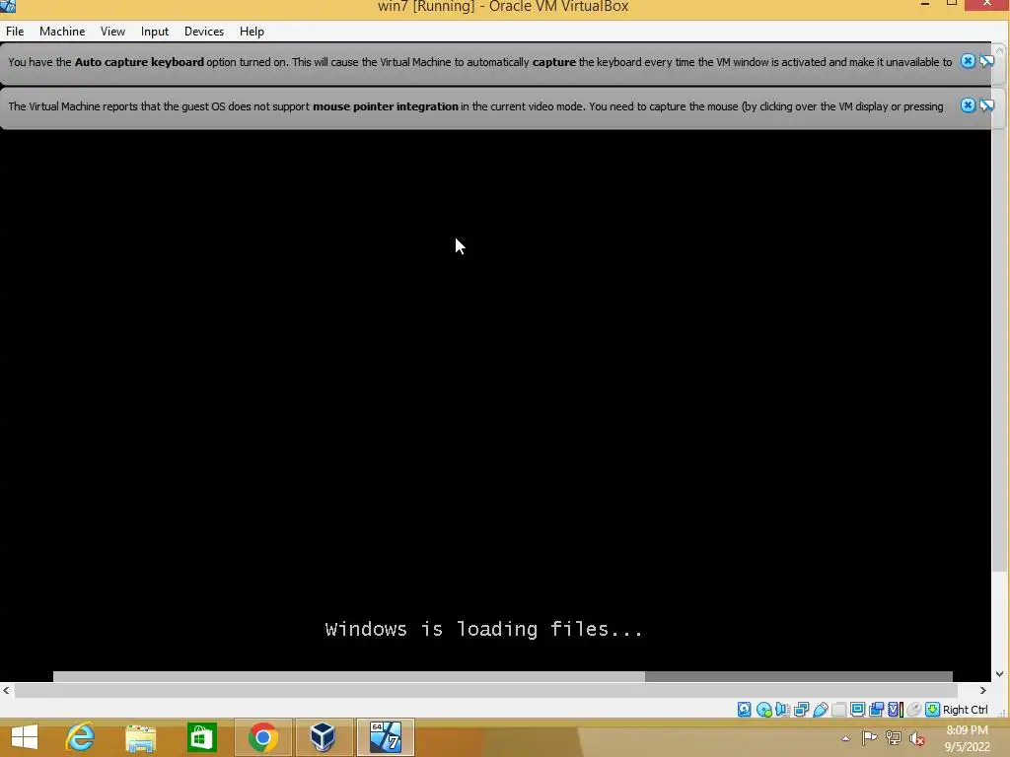
Task: Click the audio status icon
Action: click(x=782, y=710)
